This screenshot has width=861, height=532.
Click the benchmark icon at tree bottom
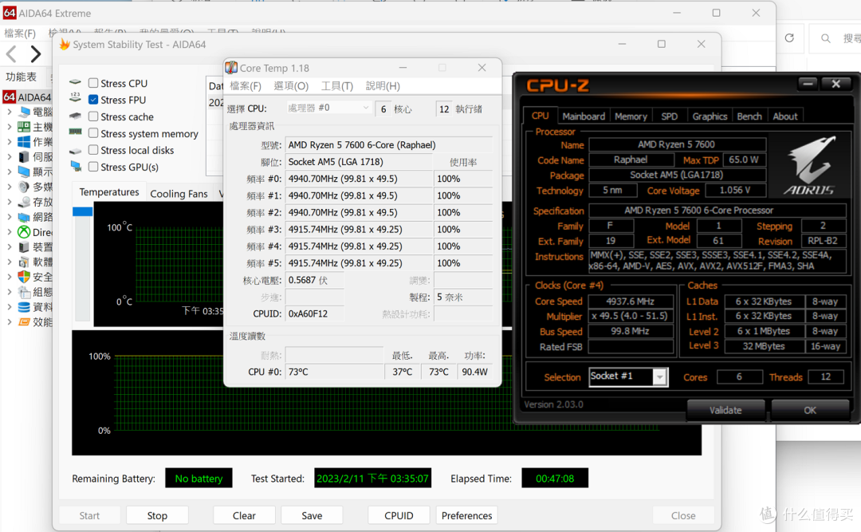click(24, 322)
